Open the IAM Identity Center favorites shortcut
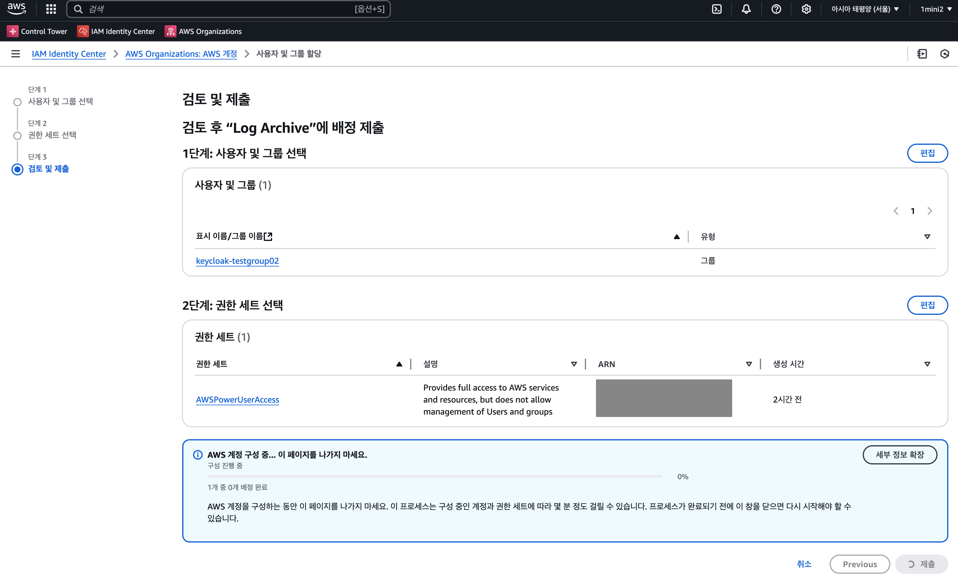Screen dimensions: 958x578 coord(116,31)
